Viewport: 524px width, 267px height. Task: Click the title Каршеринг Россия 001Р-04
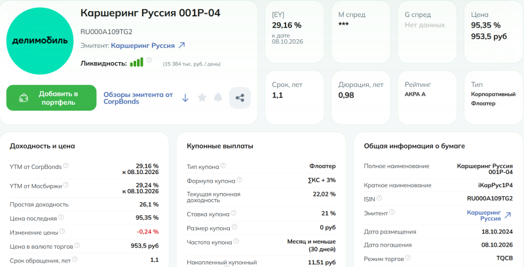pyautogui.click(x=151, y=12)
